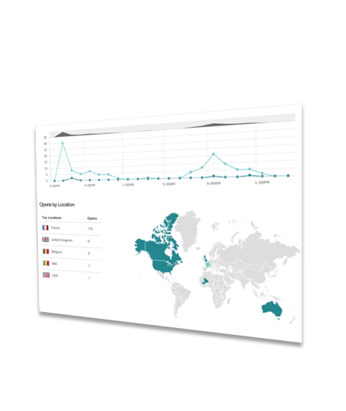Sort by the Top Locations header
The height and width of the screenshot is (411, 346).
52,218
